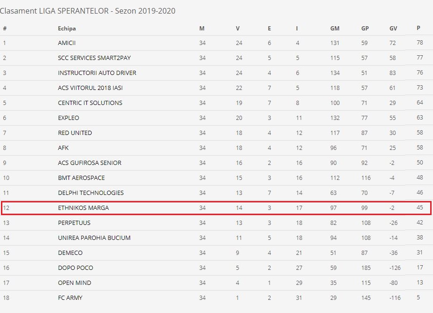
Task: Click the AMICII team name
Action: (x=67, y=43)
